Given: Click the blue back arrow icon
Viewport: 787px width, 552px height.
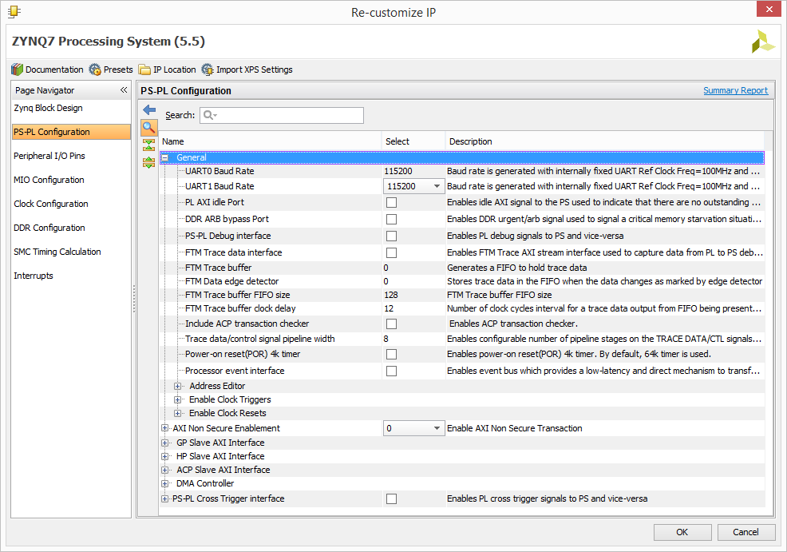Looking at the screenshot, I should click(x=149, y=109).
